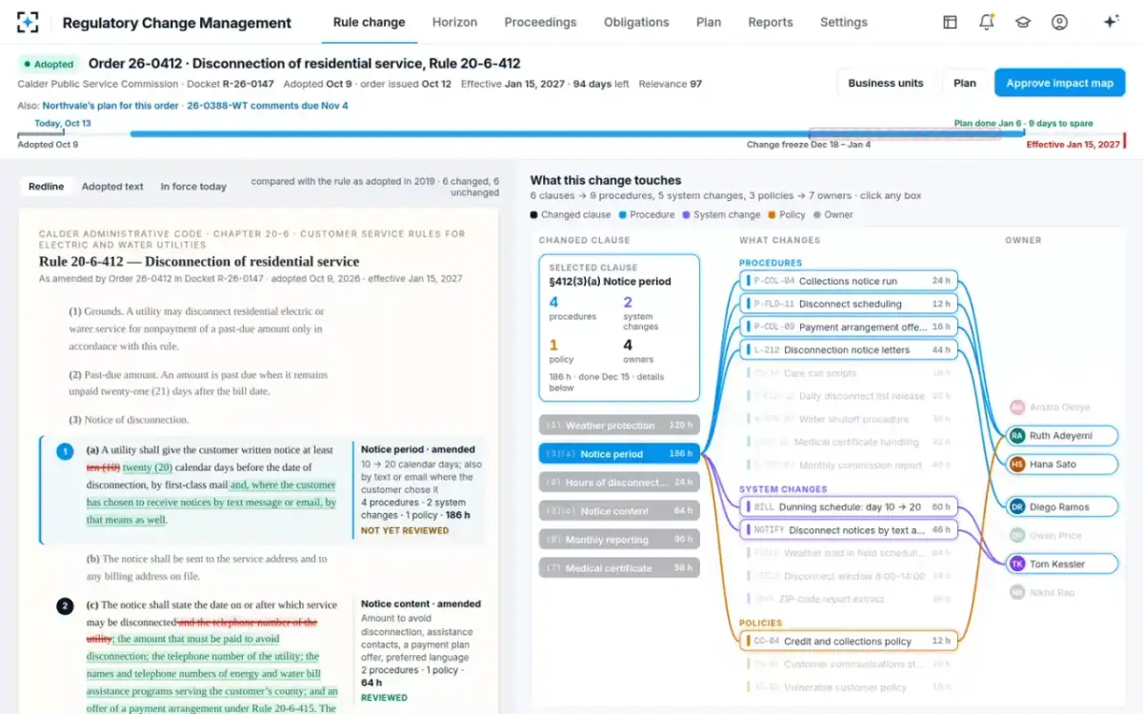1143x714 pixels.
Task: Open the user account icon
Action: click(x=1059, y=22)
